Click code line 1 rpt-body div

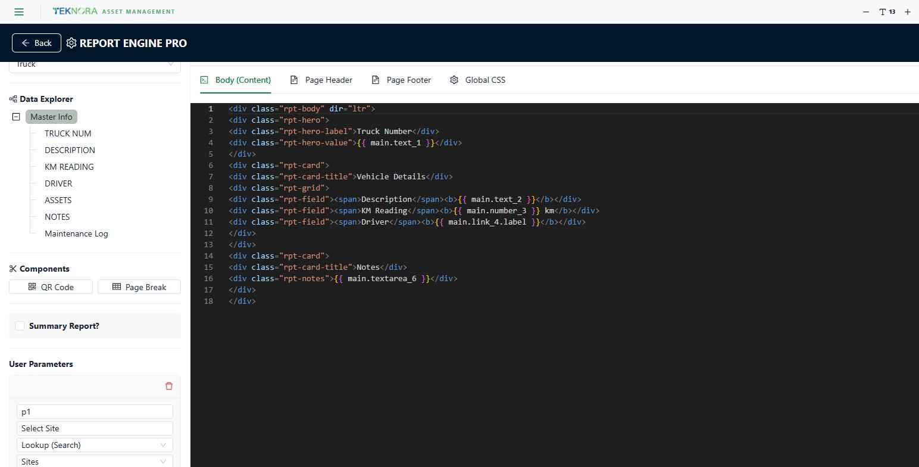coord(302,109)
